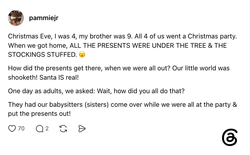Click the 'Santa IS real!' text
Screen dimensions: 250x155
pos(59,77)
